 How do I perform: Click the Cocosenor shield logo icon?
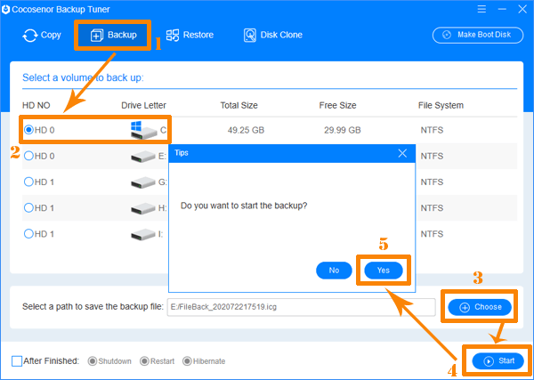click(x=5, y=9)
